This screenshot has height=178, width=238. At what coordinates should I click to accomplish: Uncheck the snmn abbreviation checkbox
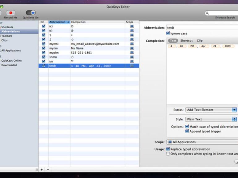click(x=44, y=57)
